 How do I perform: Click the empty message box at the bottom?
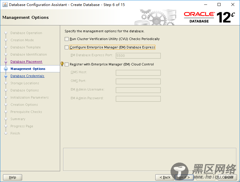click(x=150, y=159)
